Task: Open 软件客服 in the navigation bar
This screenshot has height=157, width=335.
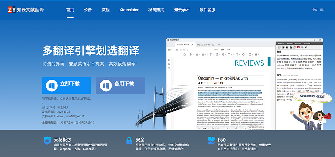Action: click(207, 10)
